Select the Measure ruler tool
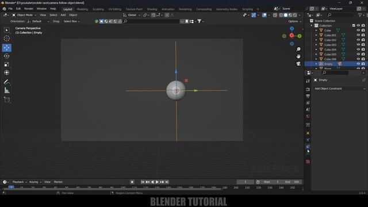The height and width of the screenshot is (207, 368). click(x=6, y=90)
